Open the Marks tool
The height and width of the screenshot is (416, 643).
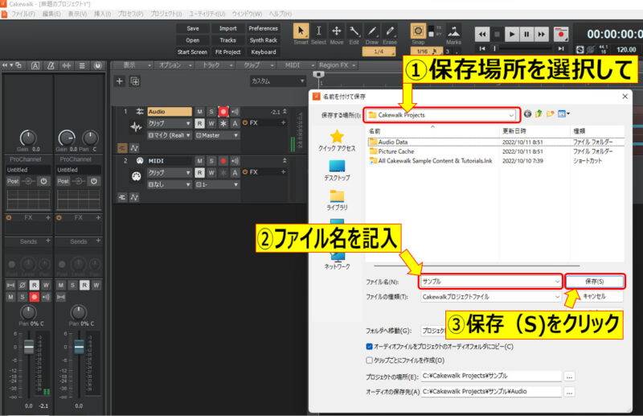pyautogui.click(x=453, y=31)
